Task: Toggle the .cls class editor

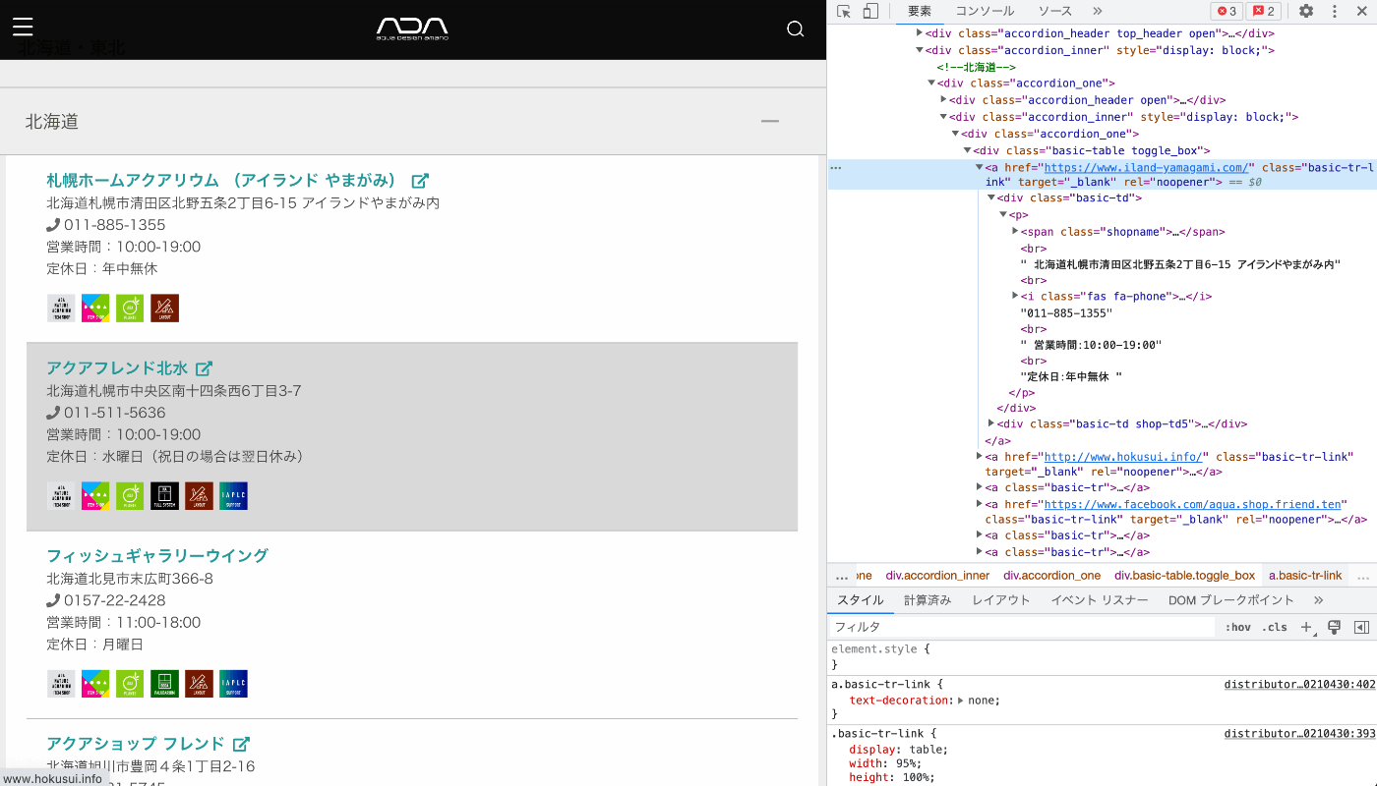Action: (x=1276, y=627)
